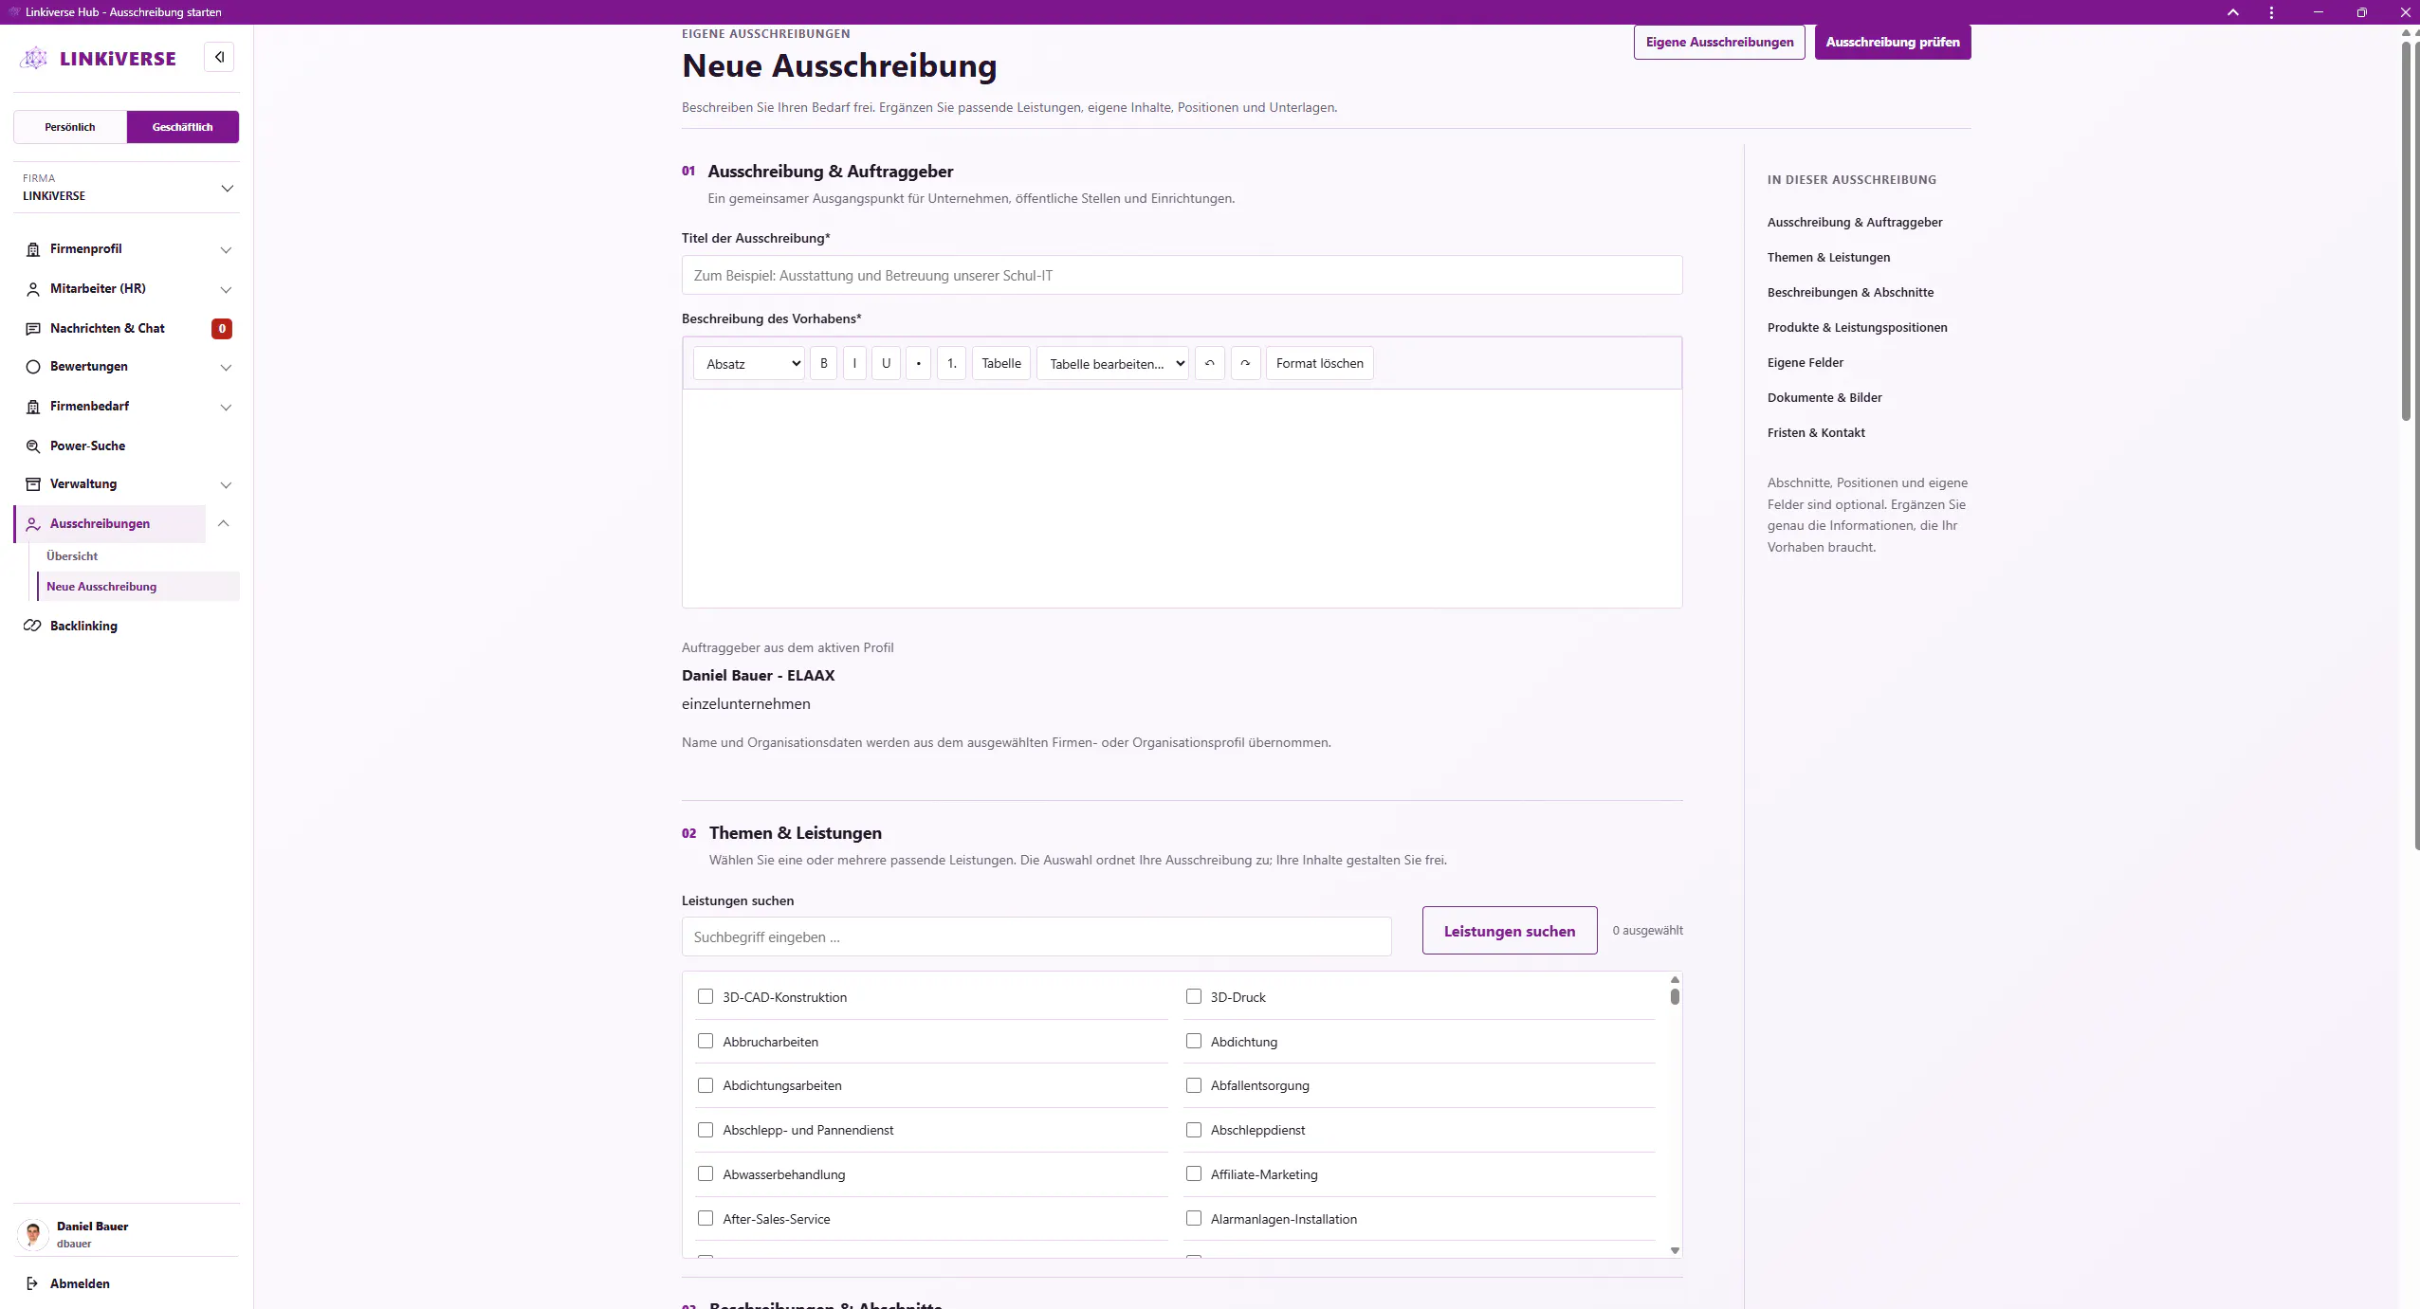
Task: Click the Bewertungen circle icon
Action: pos(33,367)
